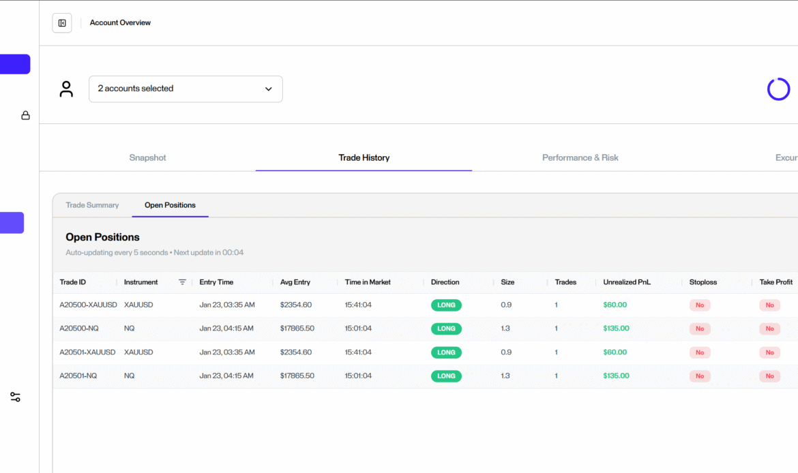Screen dimensions: 798x473
Task: Click the LONG badge for A20500-NQ
Action: point(446,329)
